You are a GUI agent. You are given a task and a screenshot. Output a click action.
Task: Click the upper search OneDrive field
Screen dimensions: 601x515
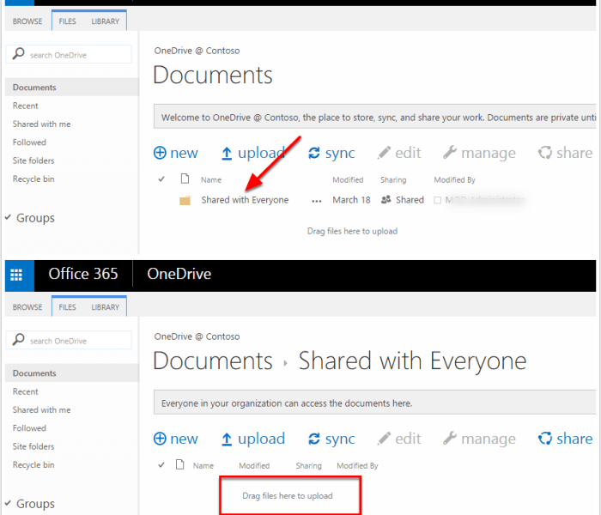coord(69,54)
